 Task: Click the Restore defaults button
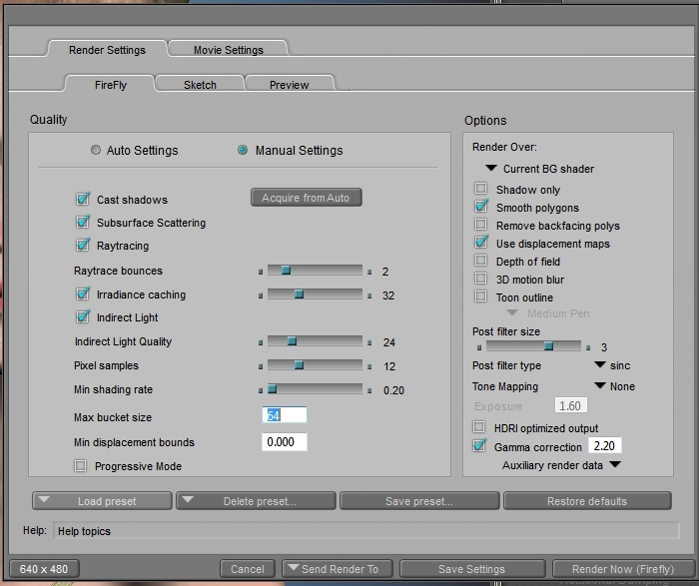pos(586,501)
